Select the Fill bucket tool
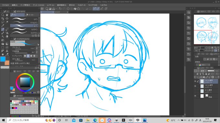The width and height of the screenshot is (220, 123). pyautogui.click(x=3, y=44)
